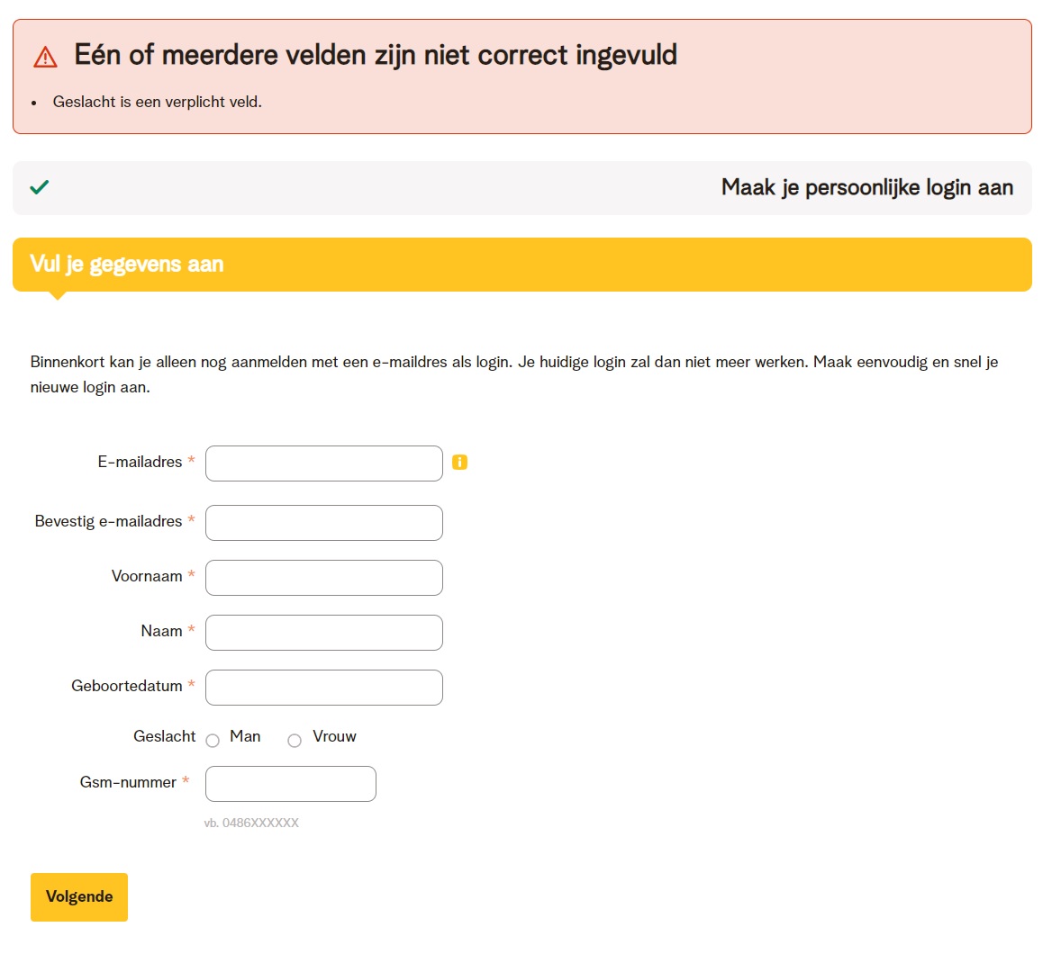1061x972 pixels.
Task: Click the 'Gsm-nummer' field label text
Action: pos(128,782)
